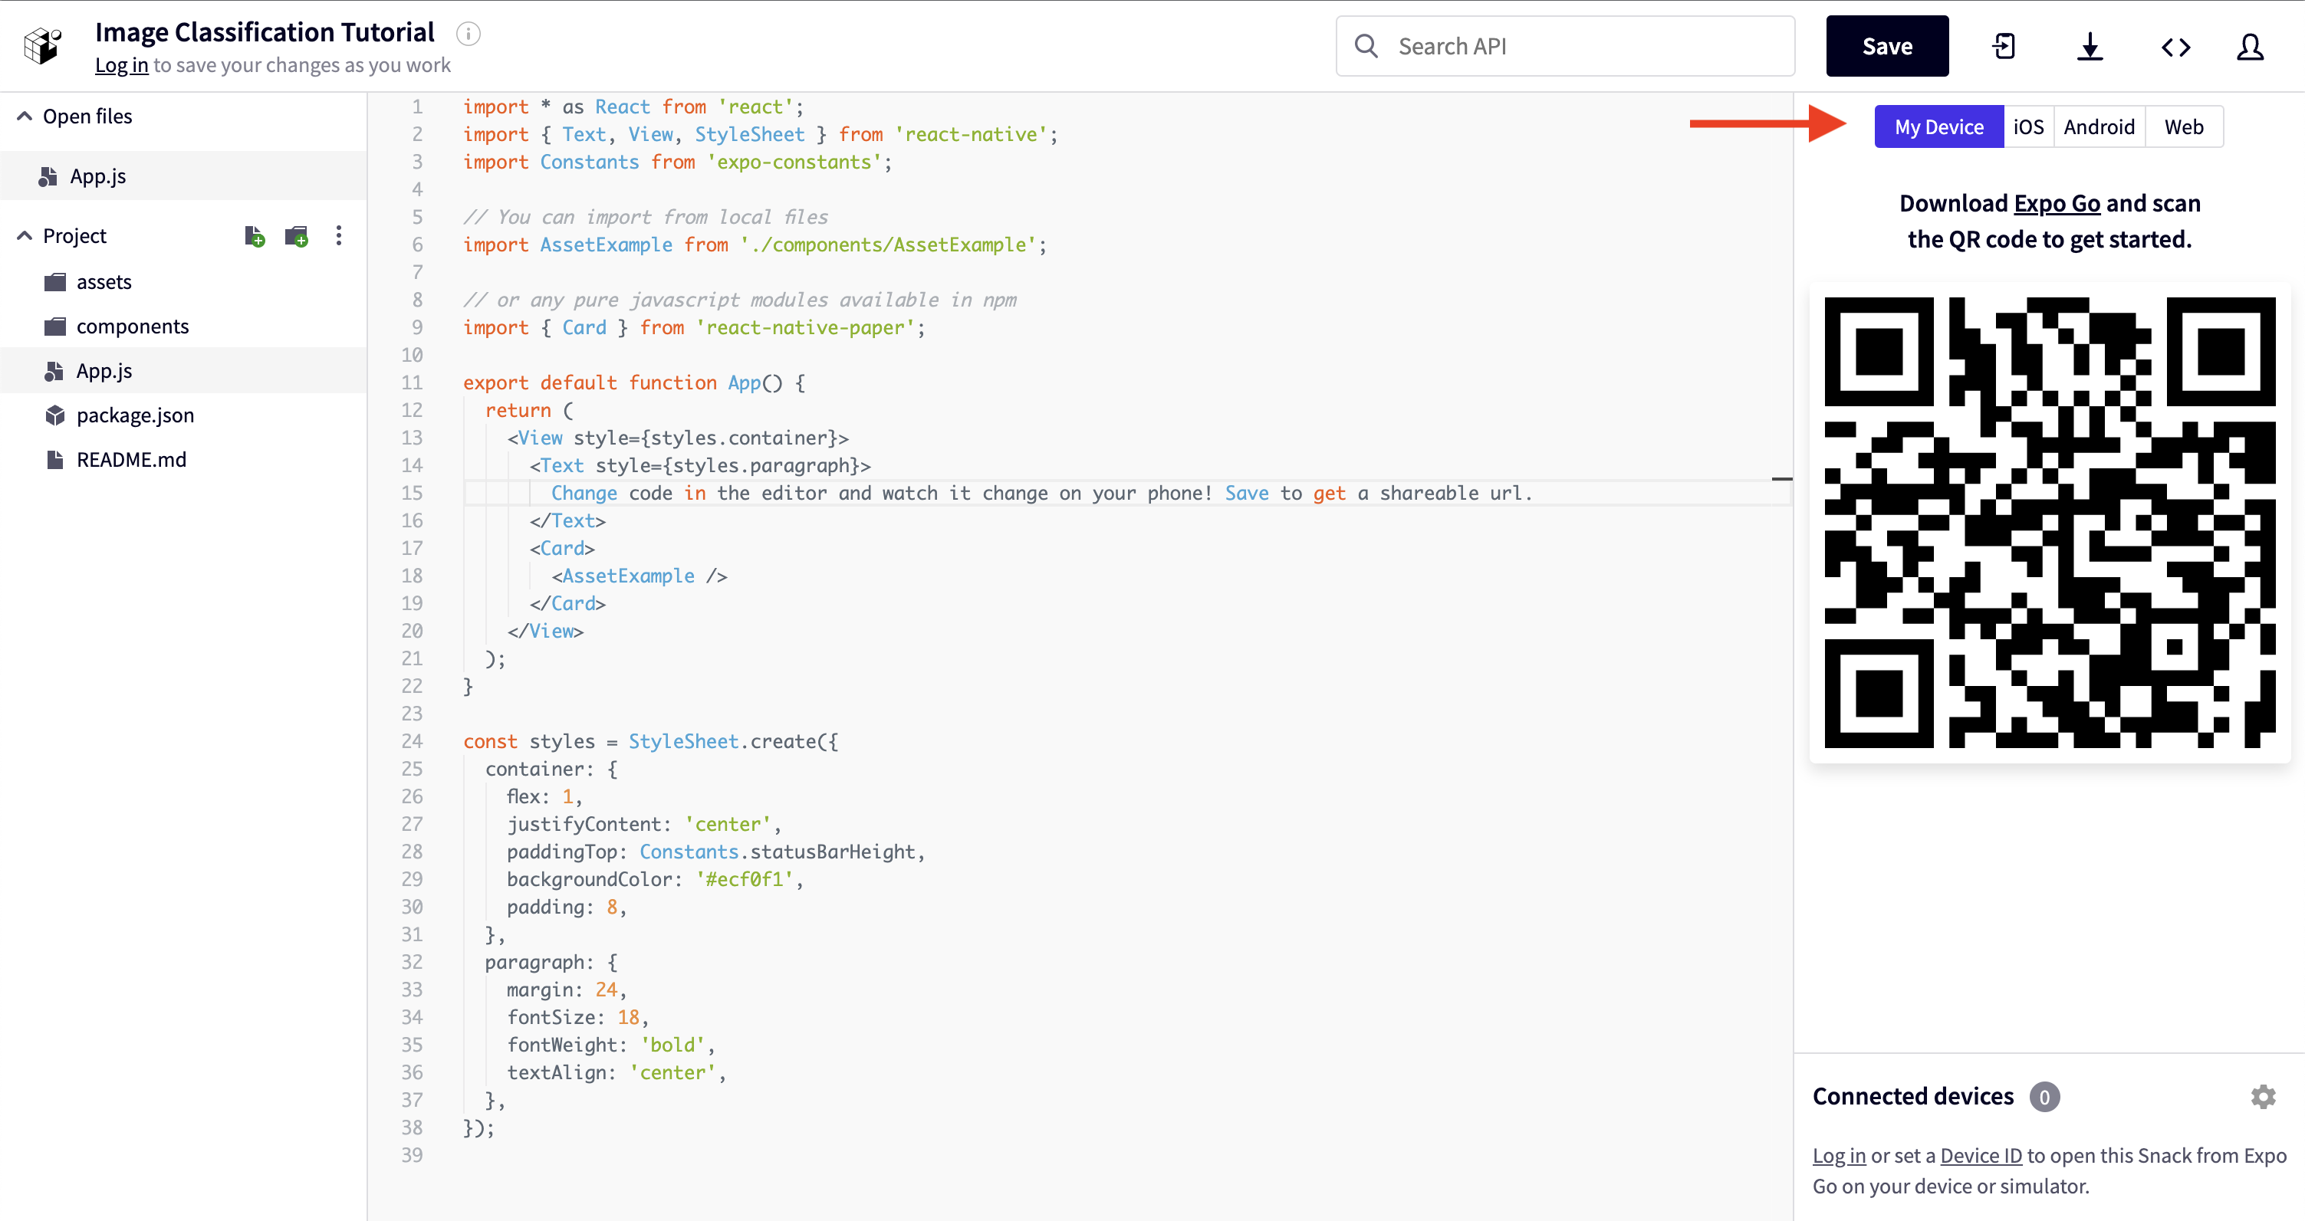Add a new file with the file-plus icon

click(x=254, y=236)
